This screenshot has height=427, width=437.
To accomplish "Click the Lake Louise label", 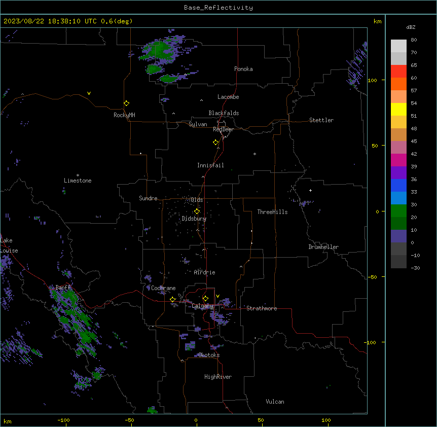I will click(x=9, y=245).
